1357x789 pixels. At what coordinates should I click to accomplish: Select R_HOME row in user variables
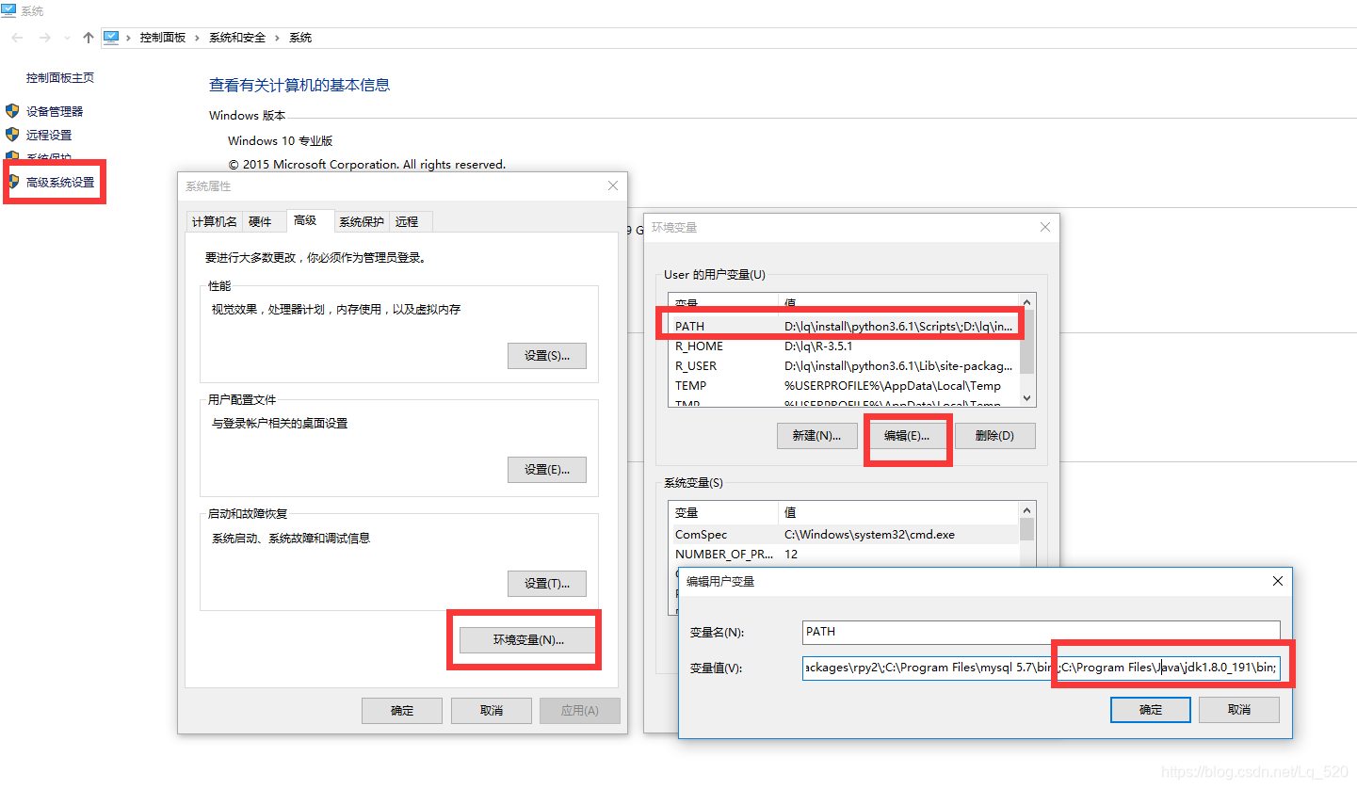tap(846, 346)
